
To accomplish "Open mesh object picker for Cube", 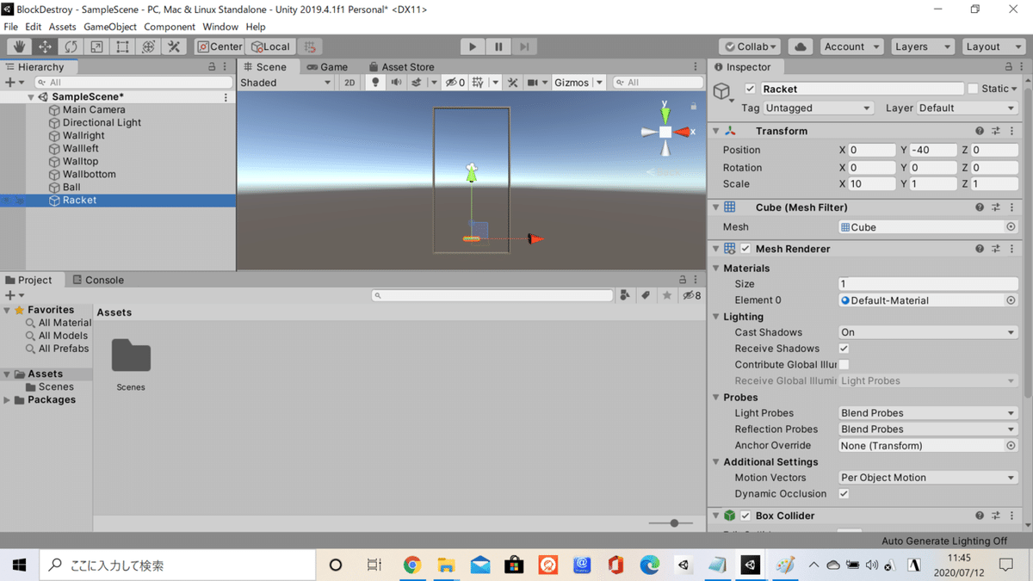I will coord(1011,227).
